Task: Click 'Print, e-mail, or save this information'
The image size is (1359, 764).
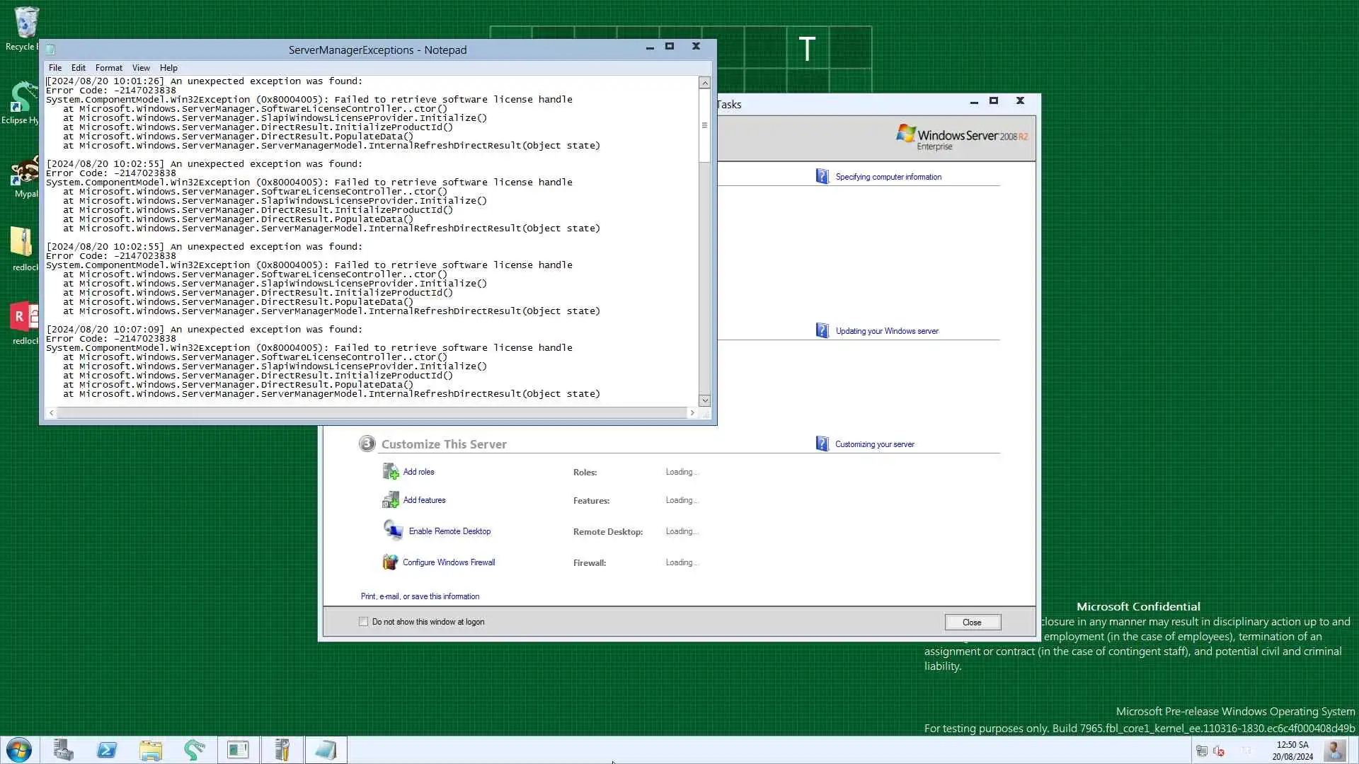Action: click(420, 596)
